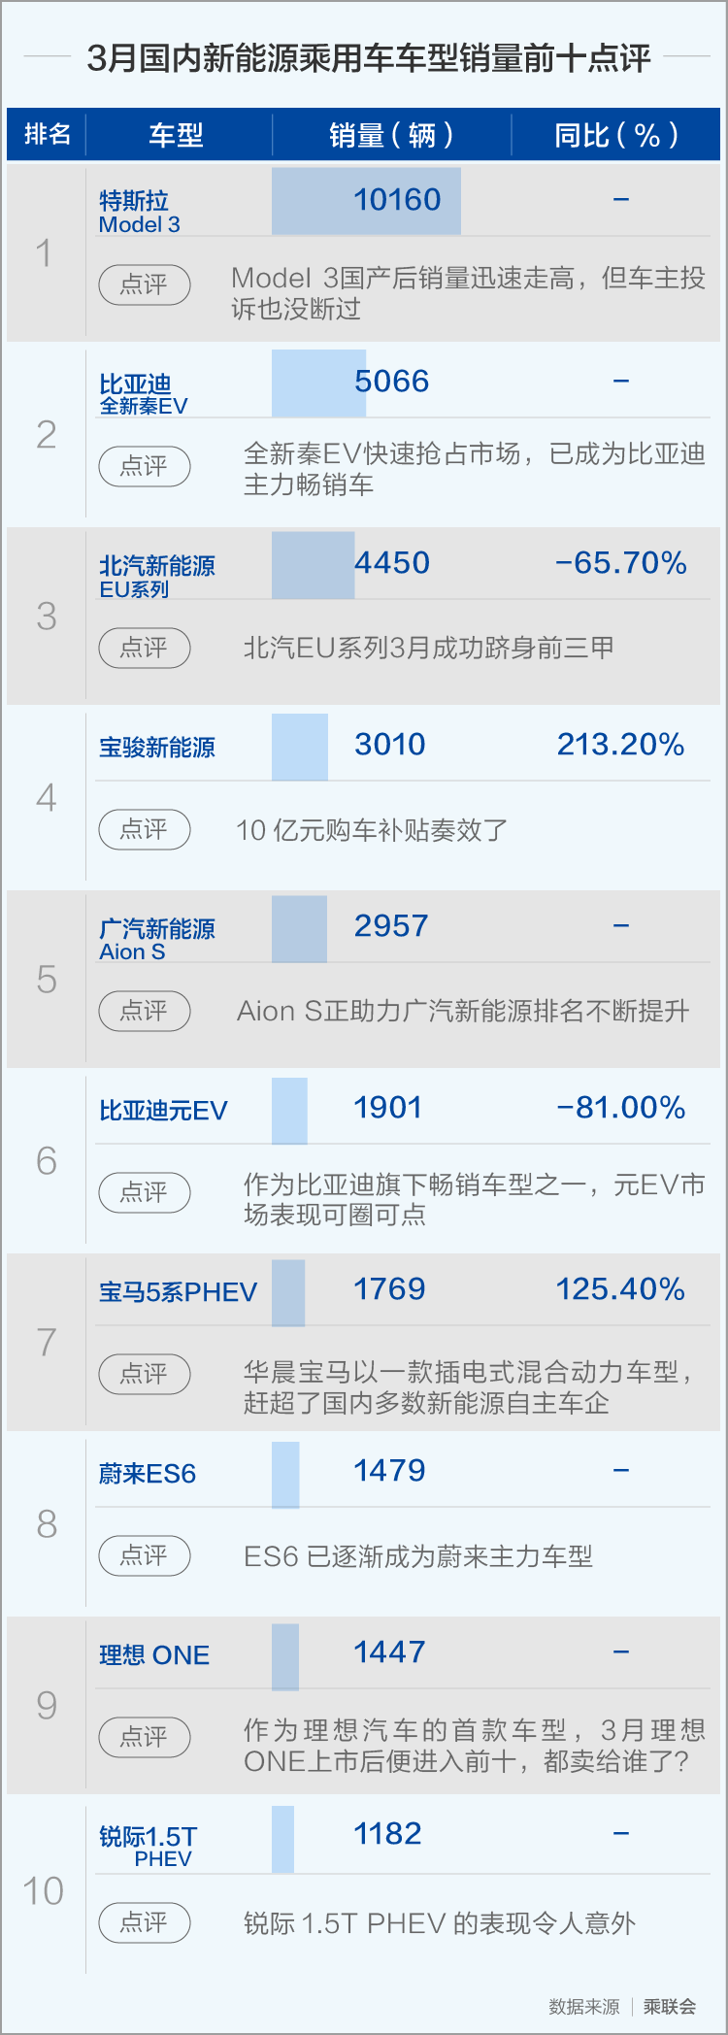This screenshot has height=2035, width=728.
Task: Click the 特斯拉 Model 3 model name
Action: (140, 212)
